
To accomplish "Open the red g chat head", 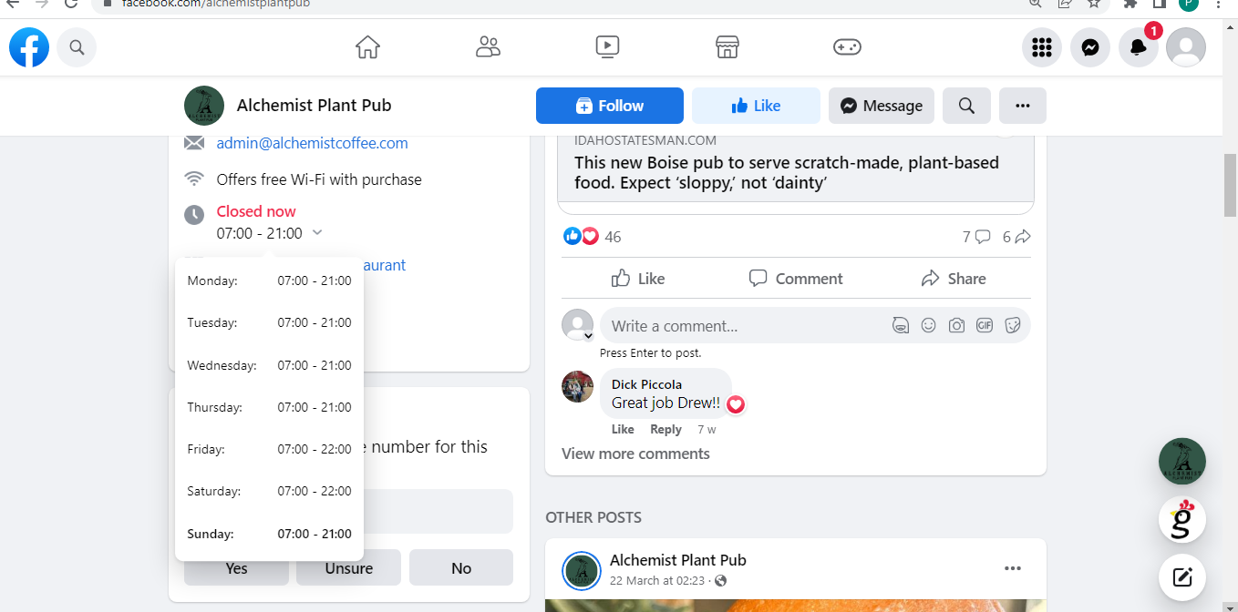I will click(x=1182, y=519).
